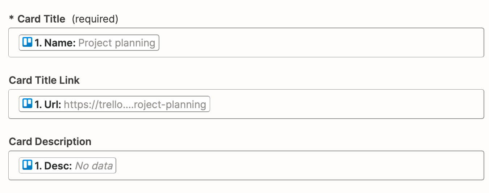
Task: Click the bold "1. Url:" pill label
Action: [48, 104]
